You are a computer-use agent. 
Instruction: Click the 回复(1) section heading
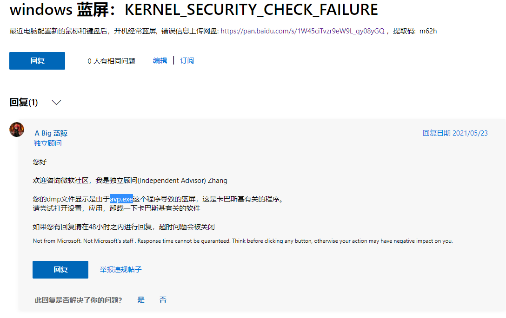[x=24, y=103]
